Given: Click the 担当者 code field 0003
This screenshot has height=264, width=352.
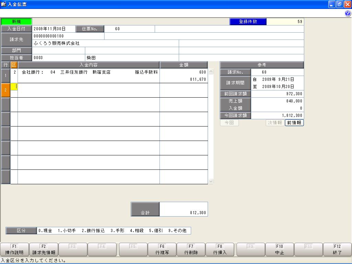Looking at the screenshot, I should coord(58,57).
